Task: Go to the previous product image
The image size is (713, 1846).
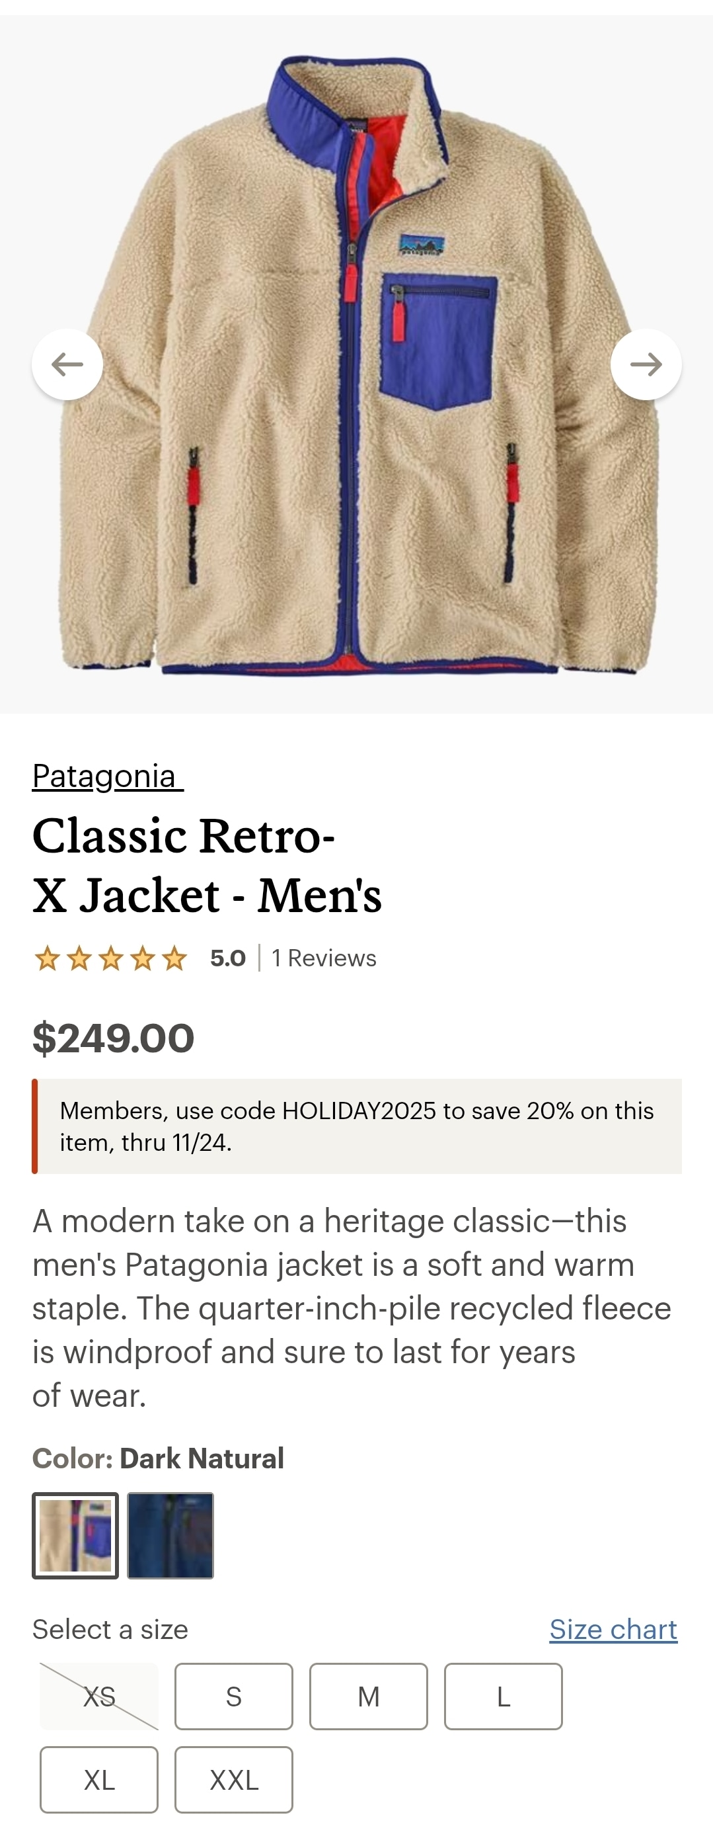Action: point(67,364)
